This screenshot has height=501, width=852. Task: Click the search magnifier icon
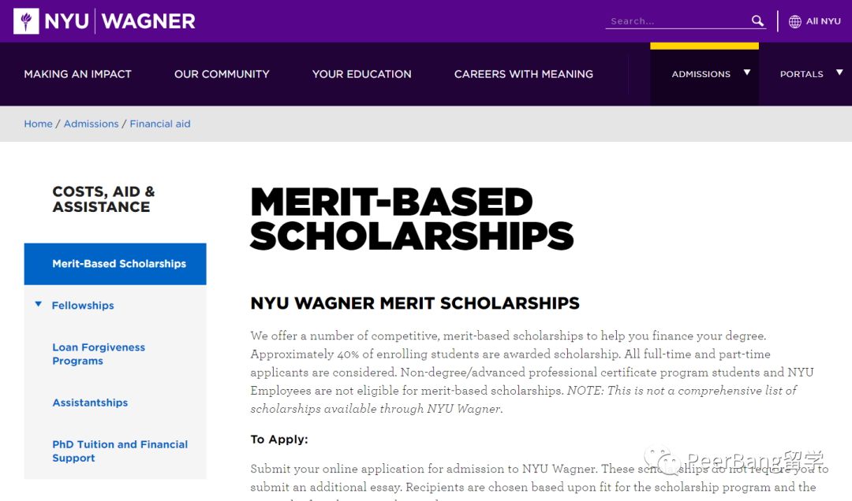pos(757,20)
